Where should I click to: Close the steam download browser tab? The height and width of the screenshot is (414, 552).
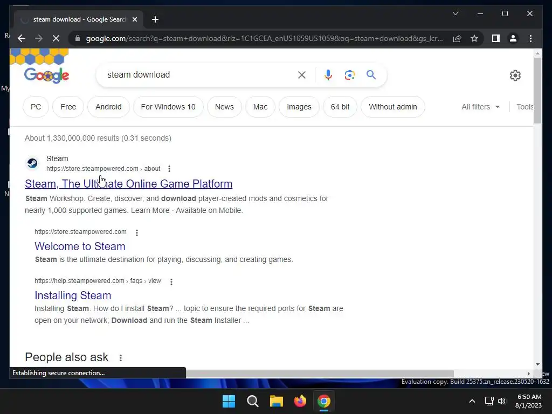[x=134, y=19]
